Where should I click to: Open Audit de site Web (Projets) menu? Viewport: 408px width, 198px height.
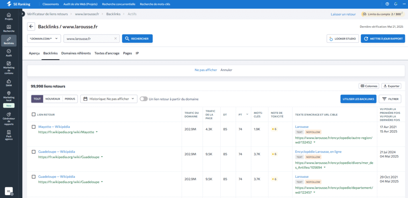pos(80,4)
